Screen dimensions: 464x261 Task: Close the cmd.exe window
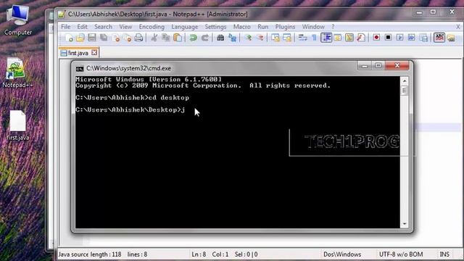[397, 65]
